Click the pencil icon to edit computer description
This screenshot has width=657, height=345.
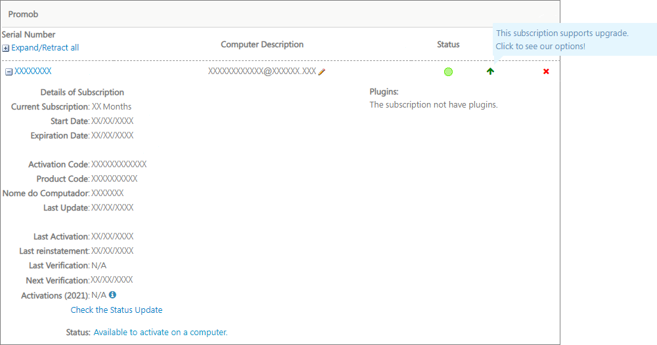[x=322, y=72]
